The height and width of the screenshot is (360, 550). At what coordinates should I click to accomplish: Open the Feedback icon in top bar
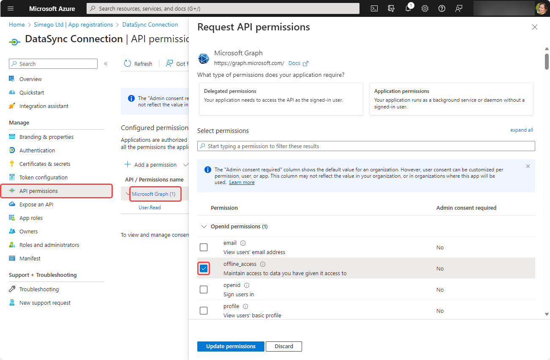(x=459, y=8)
